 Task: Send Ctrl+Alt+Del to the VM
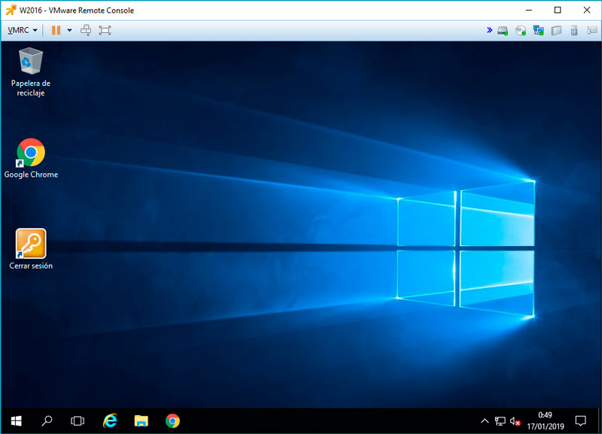point(86,30)
